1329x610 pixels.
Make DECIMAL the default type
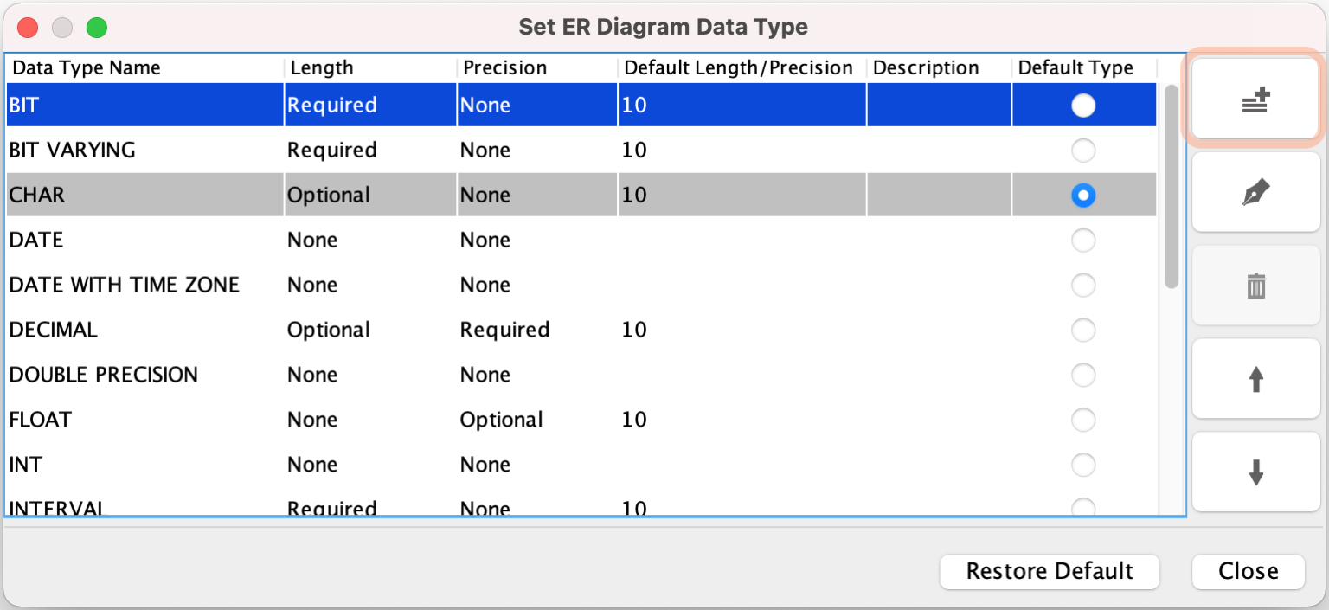click(x=1083, y=330)
